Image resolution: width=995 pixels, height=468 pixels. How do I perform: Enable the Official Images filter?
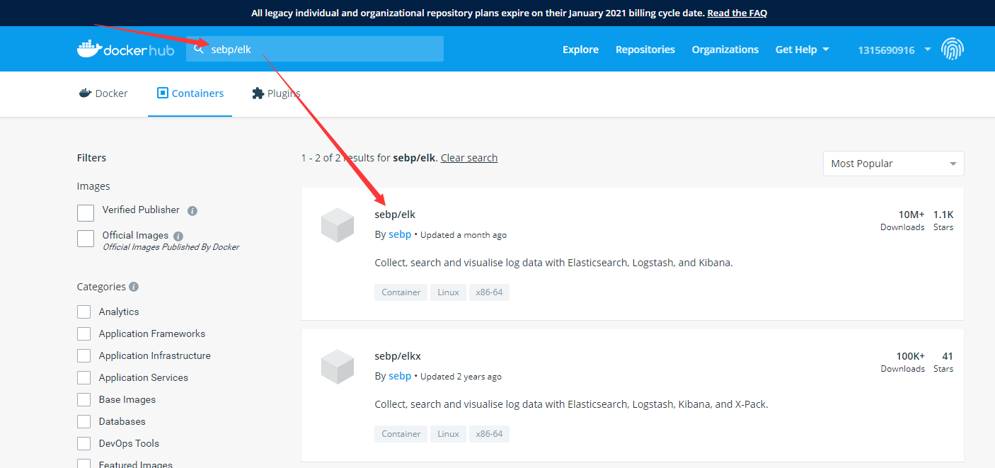(x=86, y=239)
